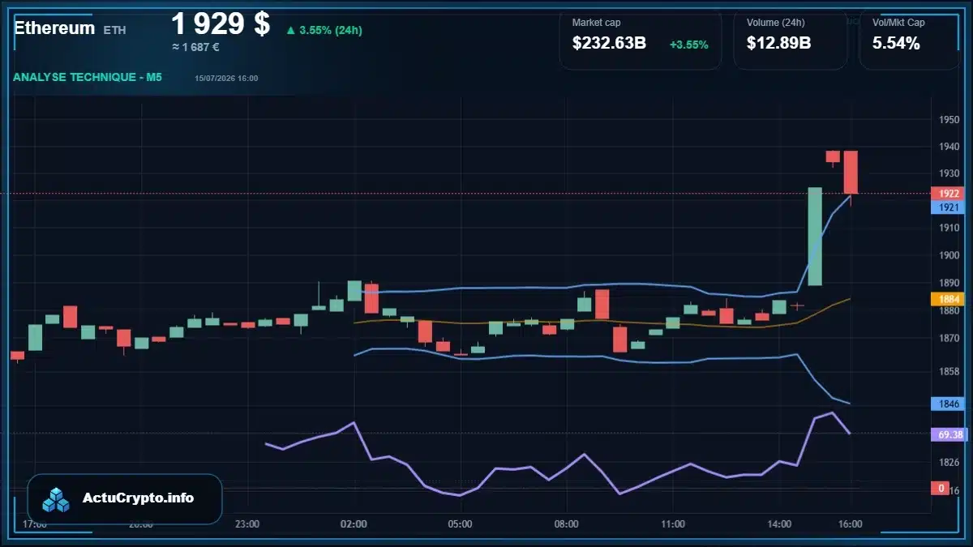
Task: Click the ≈ 1 687 € price
Action: [195, 47]
